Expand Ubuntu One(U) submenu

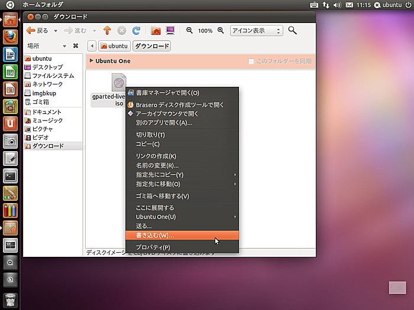click(182, 217)
